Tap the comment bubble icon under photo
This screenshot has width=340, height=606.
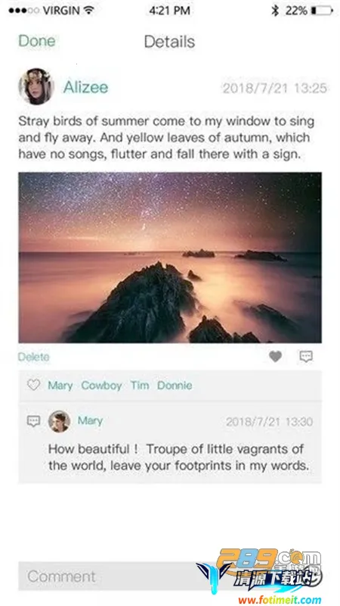(306, 356)
